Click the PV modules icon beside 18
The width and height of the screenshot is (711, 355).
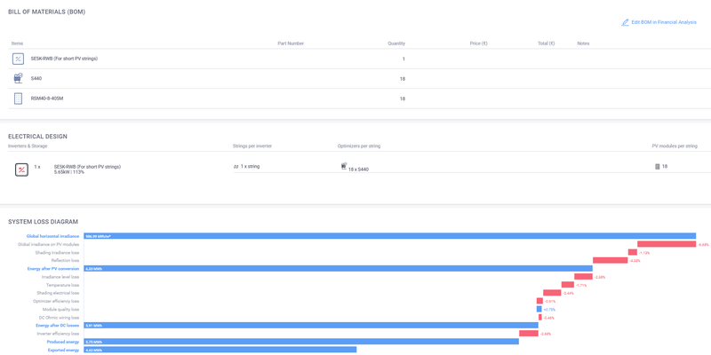658,167
